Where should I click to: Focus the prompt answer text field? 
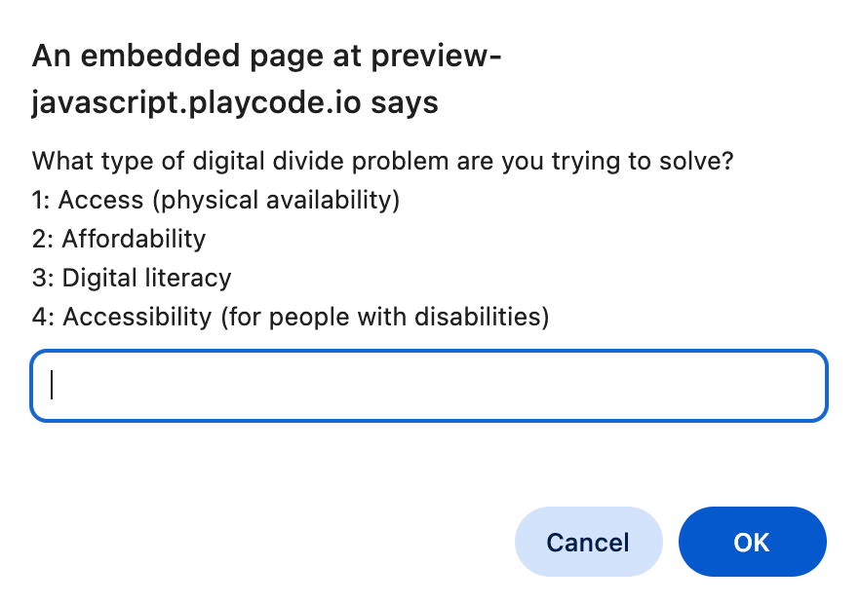pyautogui.click(x=429, y=386)
